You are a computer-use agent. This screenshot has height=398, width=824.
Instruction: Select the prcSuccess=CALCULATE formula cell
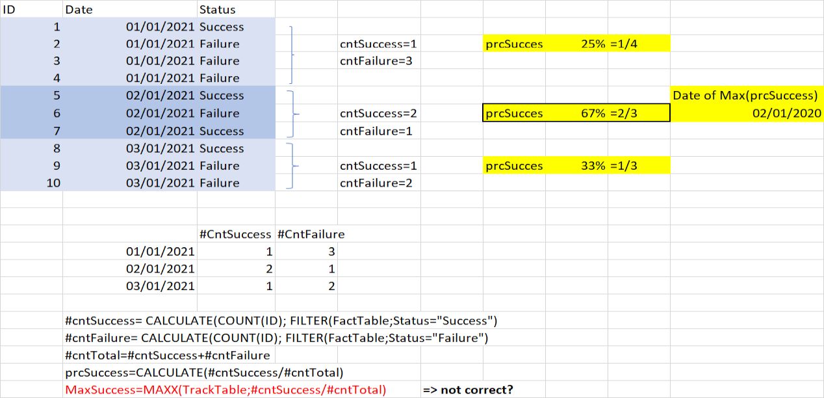point(204,373)
